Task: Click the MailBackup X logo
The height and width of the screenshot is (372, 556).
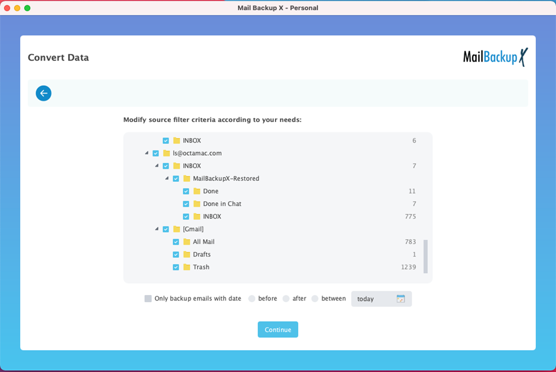Action: [495, 57]
